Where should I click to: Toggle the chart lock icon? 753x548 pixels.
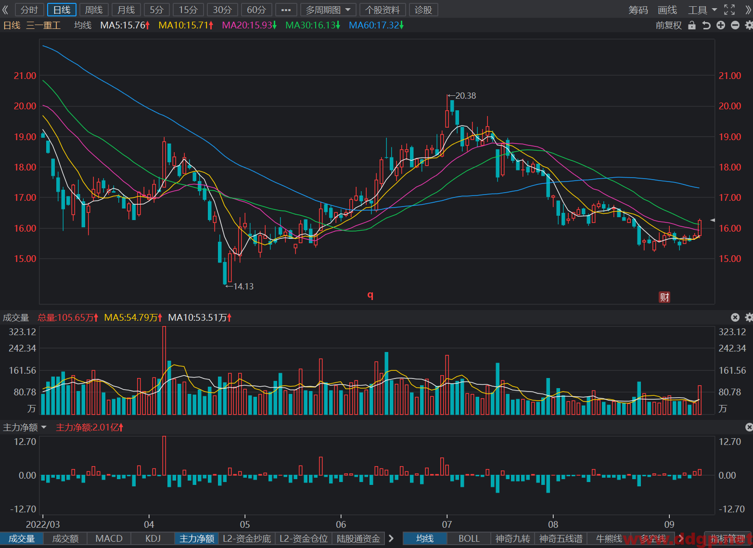tap(692, 25)
